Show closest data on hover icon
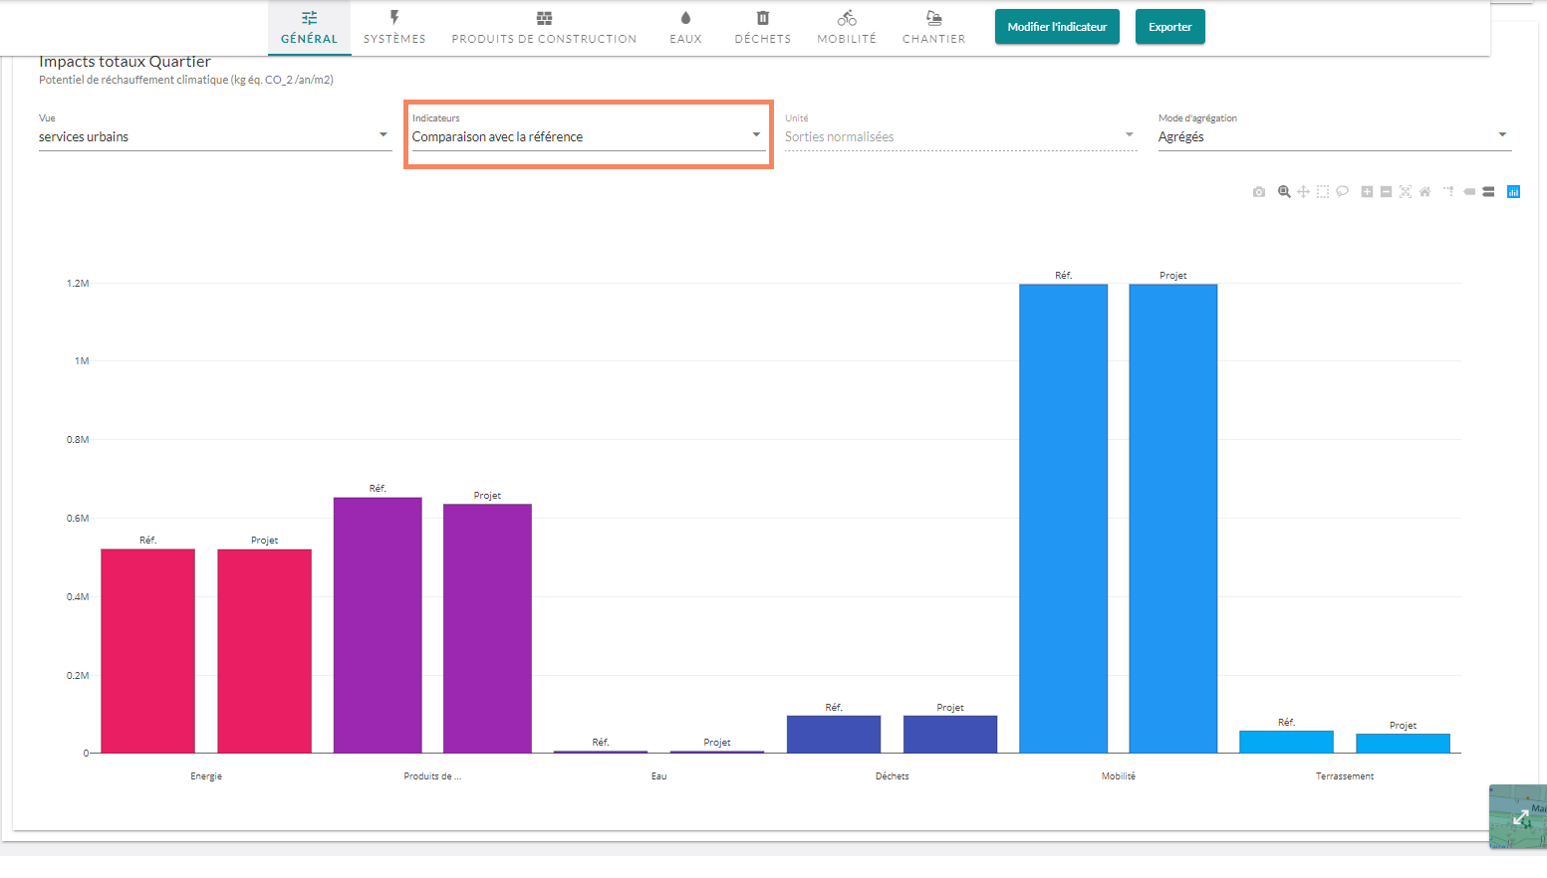This screenshot has width=1547, height=878. [1469, 192]
